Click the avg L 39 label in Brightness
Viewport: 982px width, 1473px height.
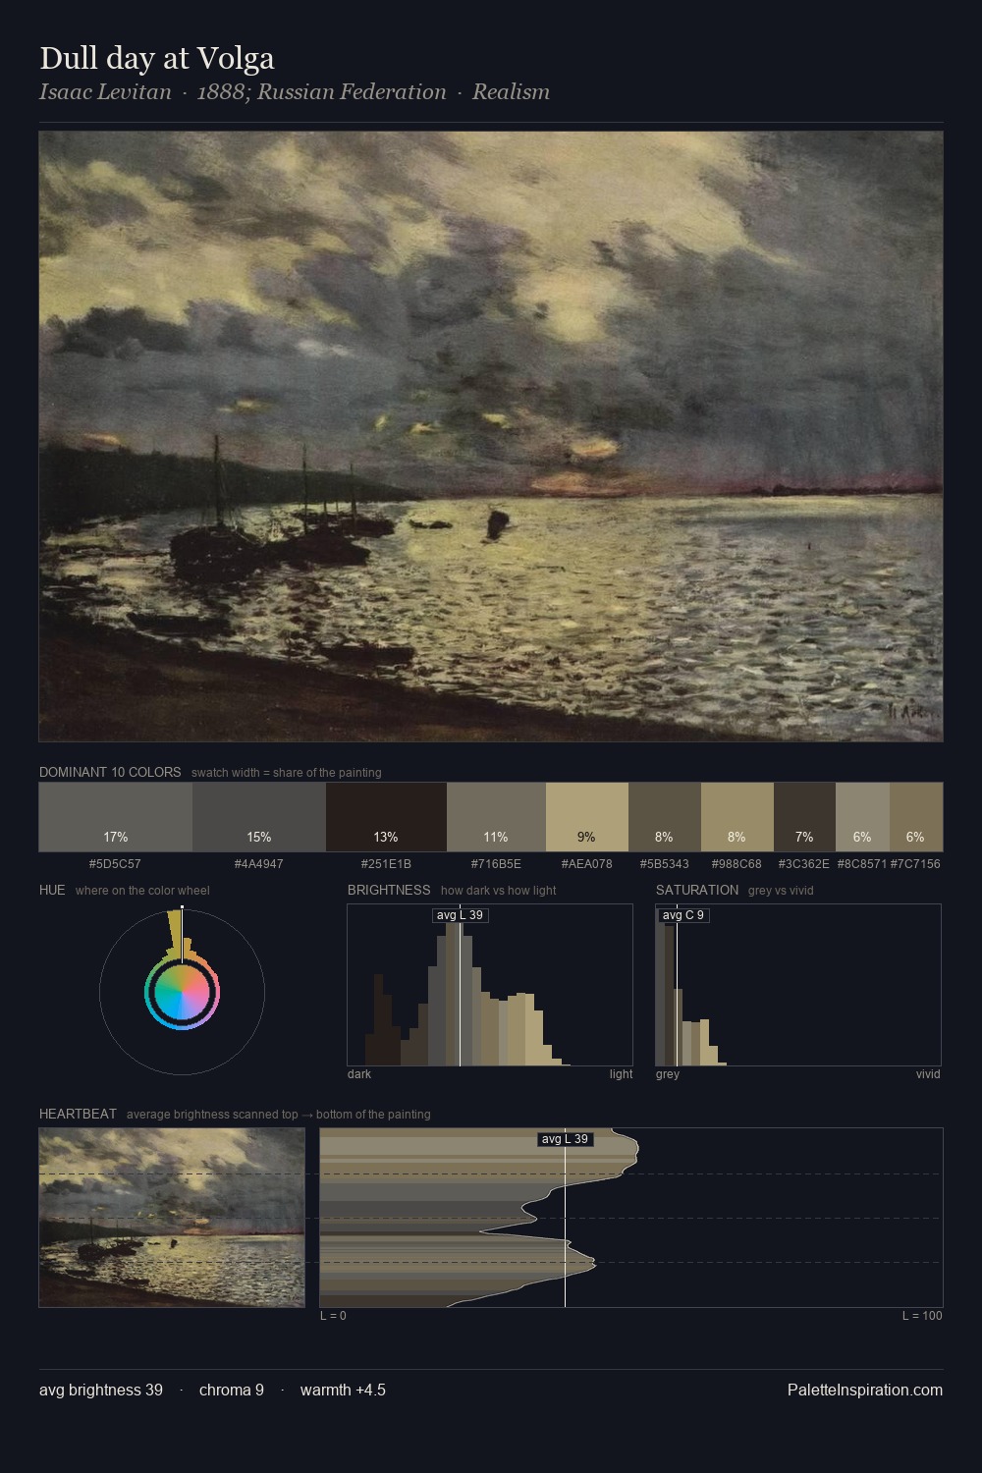pos(461,915)
